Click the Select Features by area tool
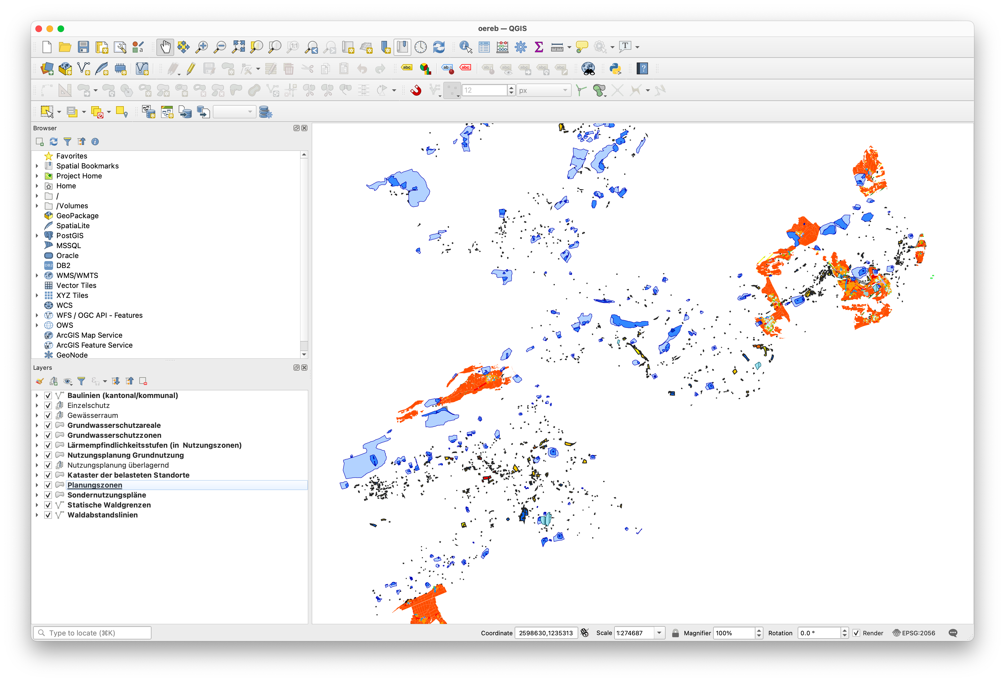This screenshot has width=1005, height=682. (x=47, y=112)
